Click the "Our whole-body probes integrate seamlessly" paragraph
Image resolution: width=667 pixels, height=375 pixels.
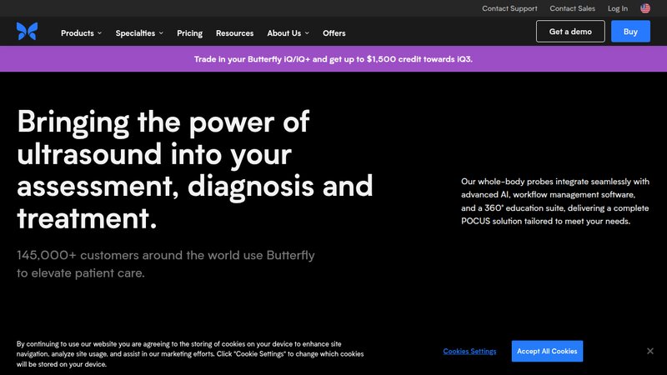point(555,201)
